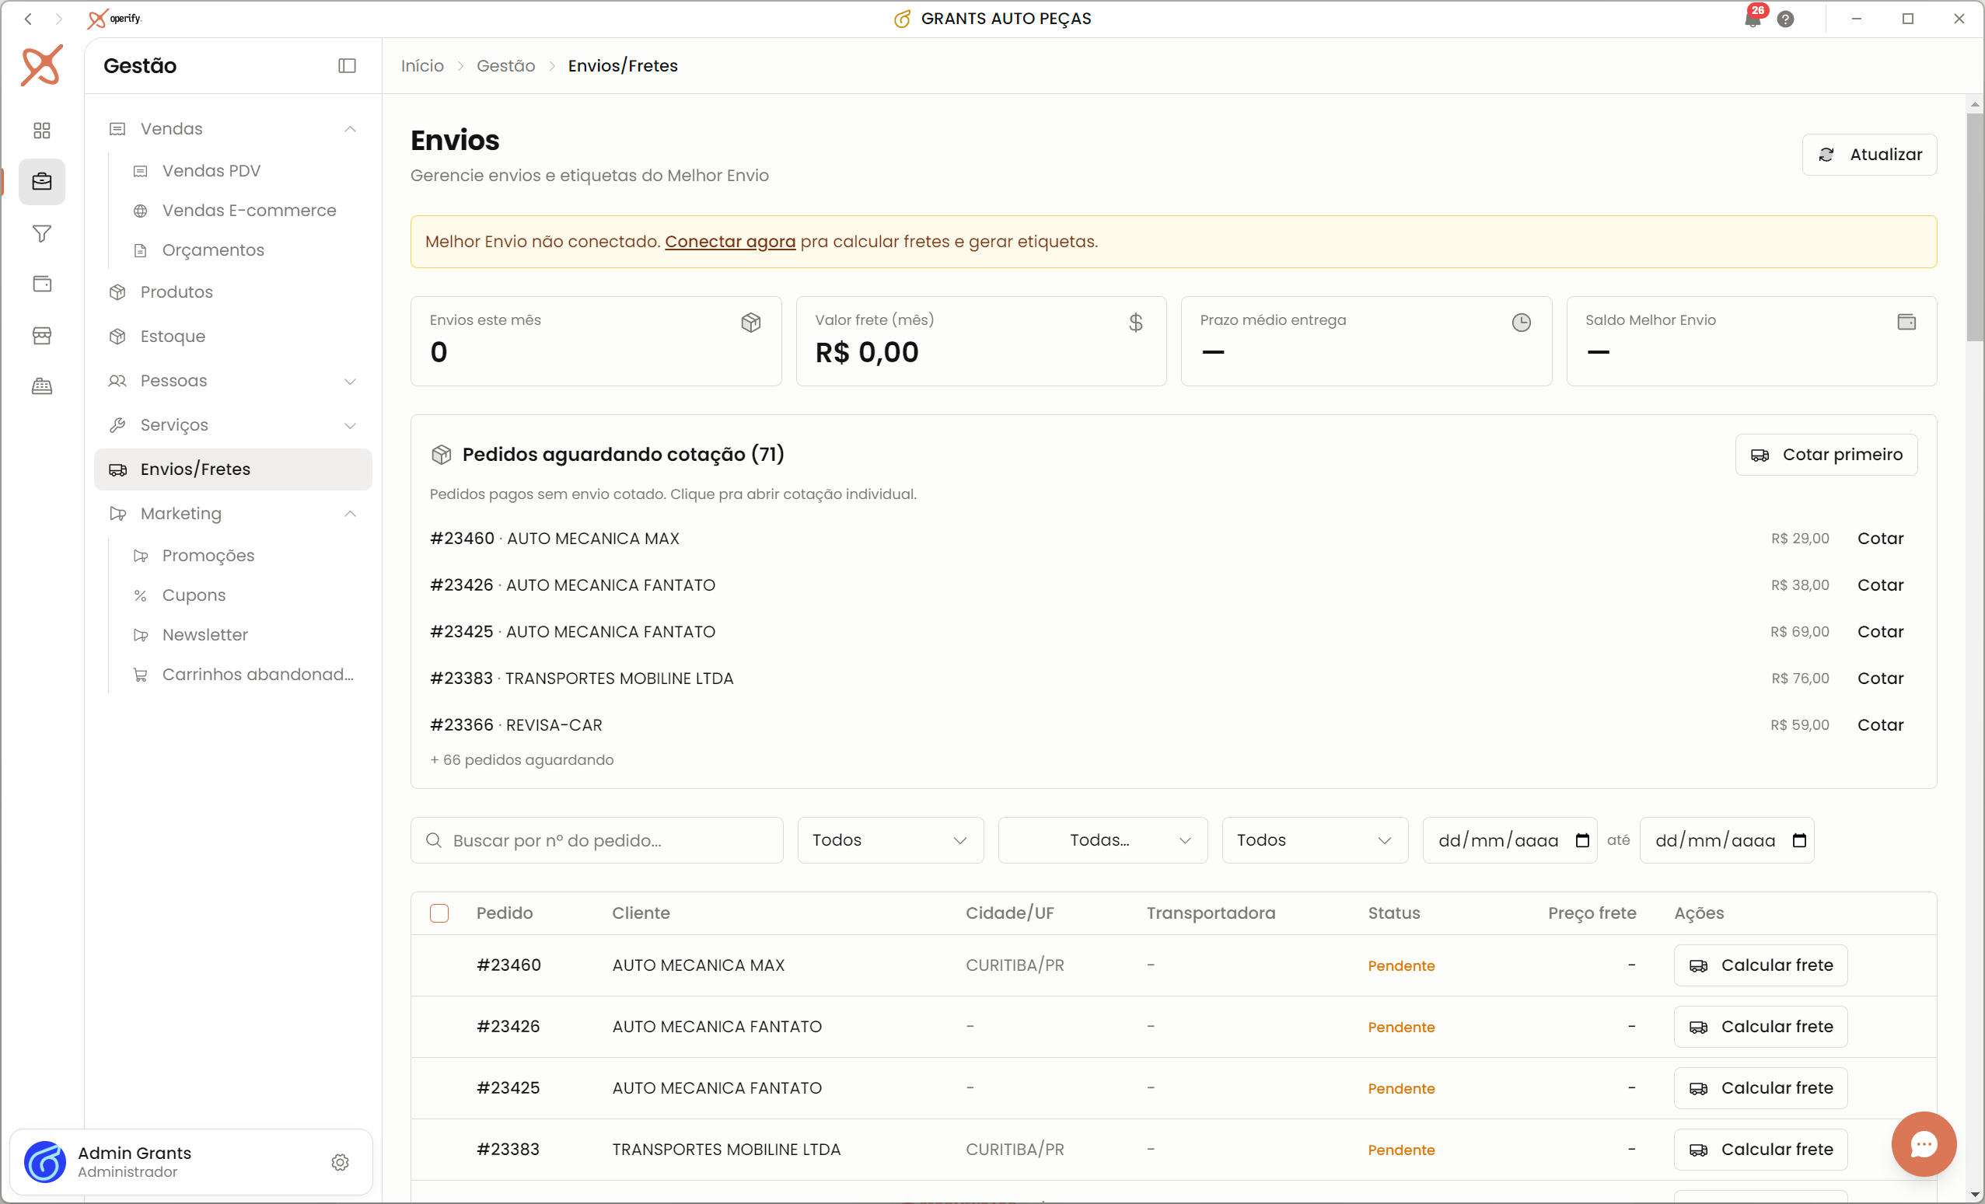Click Cotar for order #23383
The height and width of the screenshot is (1204, 1985).
[1880, 679]
